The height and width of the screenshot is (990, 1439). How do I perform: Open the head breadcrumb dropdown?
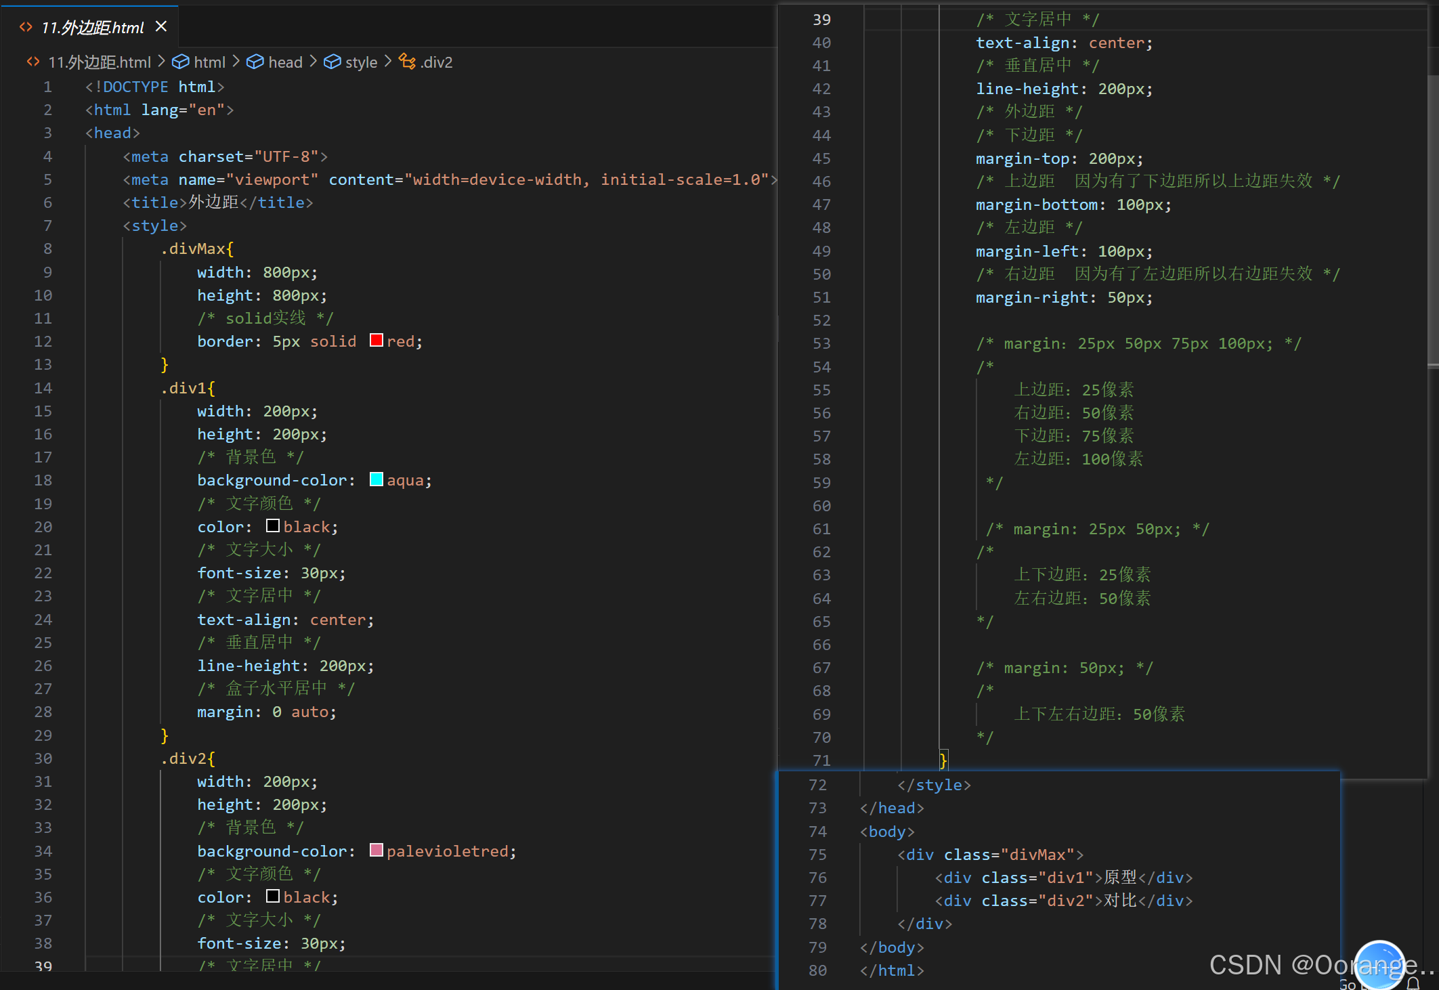pyautogui.click(x=285, y=62)
